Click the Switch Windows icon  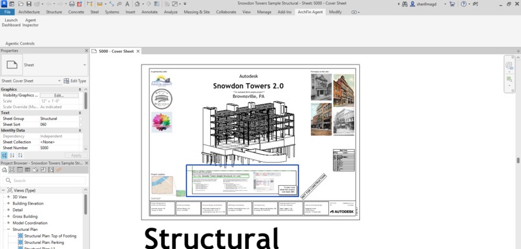pyautogui.click(x=175, y=4)
